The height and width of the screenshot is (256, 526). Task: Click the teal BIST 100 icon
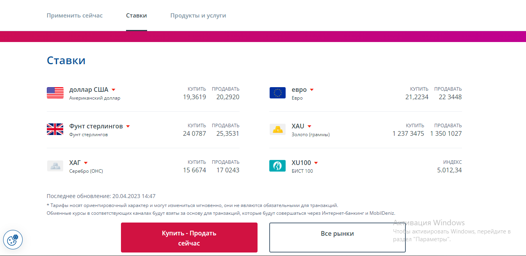click(277, 166)
